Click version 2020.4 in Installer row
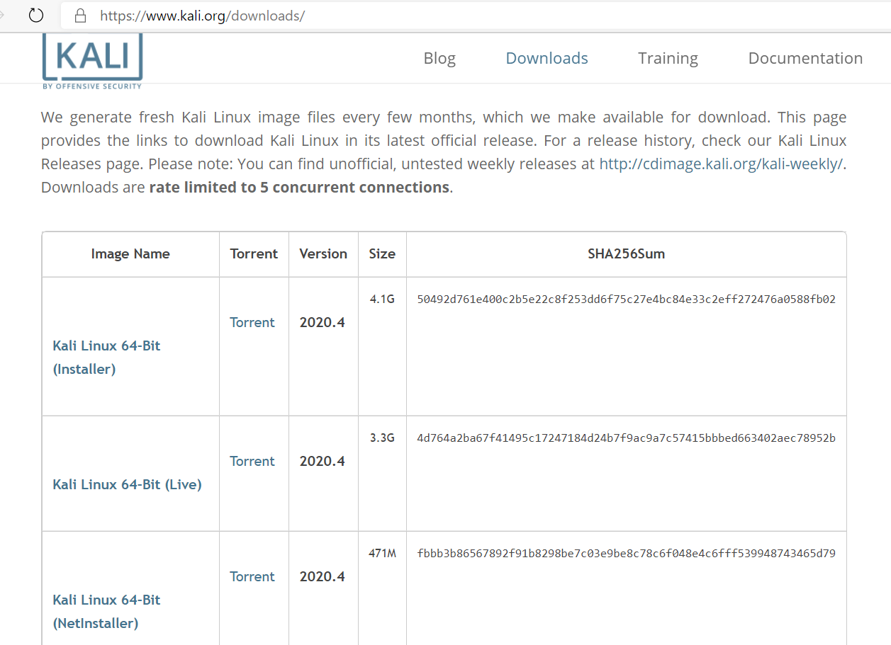The height and width of the screenshot is (645, 891). point(323,322)
